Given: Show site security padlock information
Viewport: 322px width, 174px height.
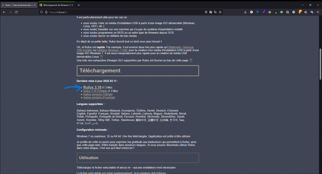Looking at the screenshot, I should pyautogui.click(x=46, y=12).
